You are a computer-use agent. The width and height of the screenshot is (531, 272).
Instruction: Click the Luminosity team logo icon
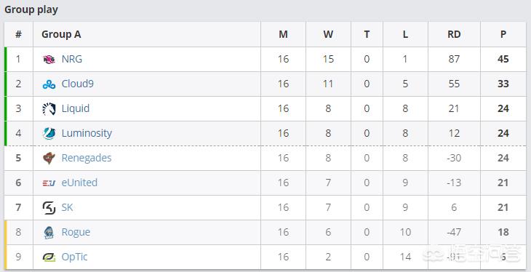tap(49, 134)
